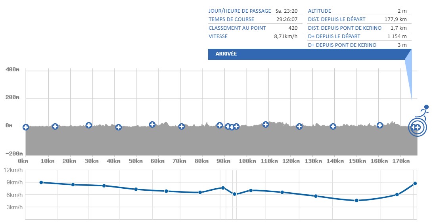Click the TEMPS DE COURSE row

coord(253,19)
